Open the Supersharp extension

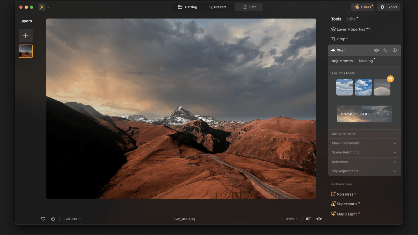point(348,204)
